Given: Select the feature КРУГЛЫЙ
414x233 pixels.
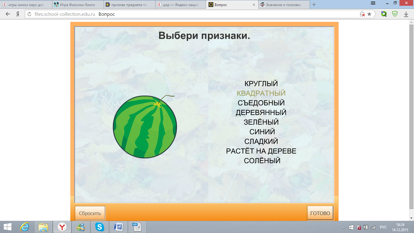Looking at the screenshot, I should coord(261,83).
